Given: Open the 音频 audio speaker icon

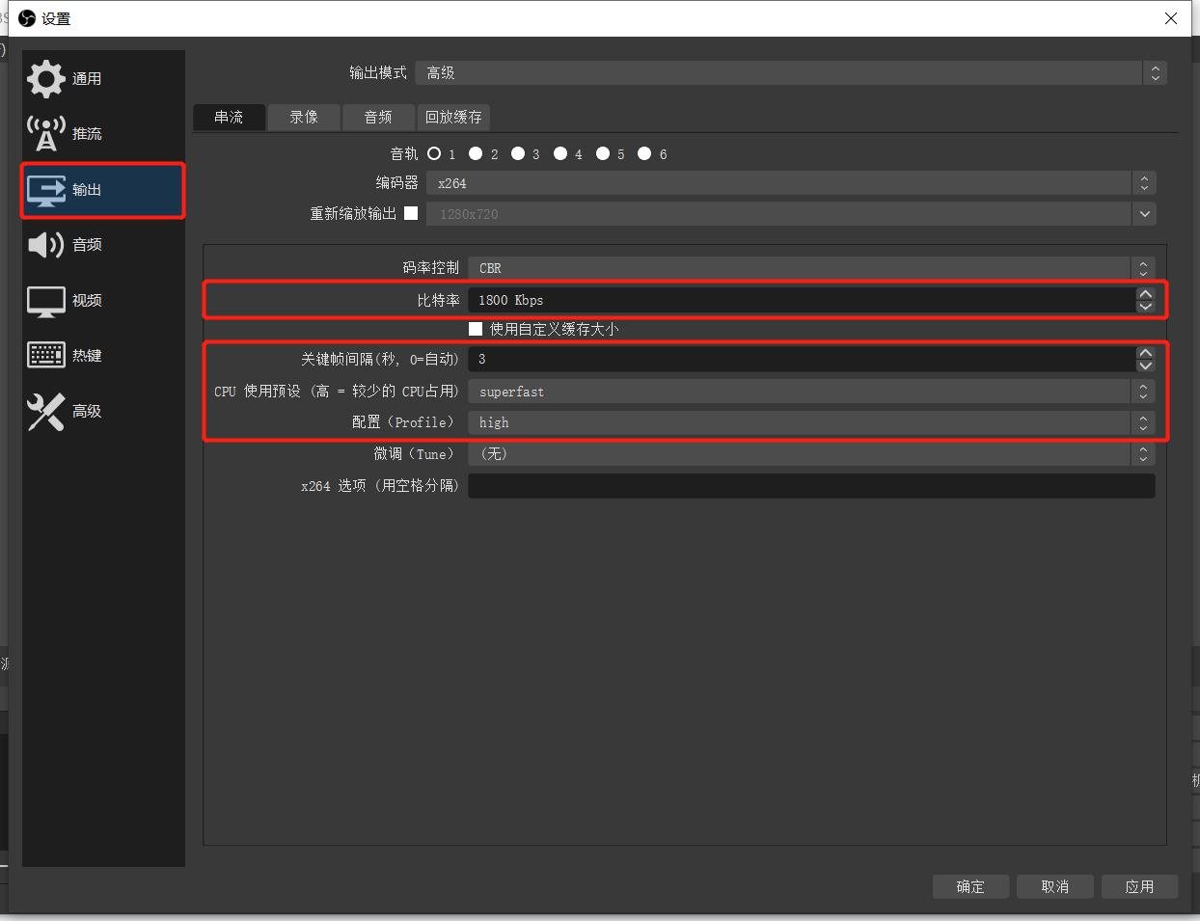Looking at the screenshot, I should click(x=45, y=244).
